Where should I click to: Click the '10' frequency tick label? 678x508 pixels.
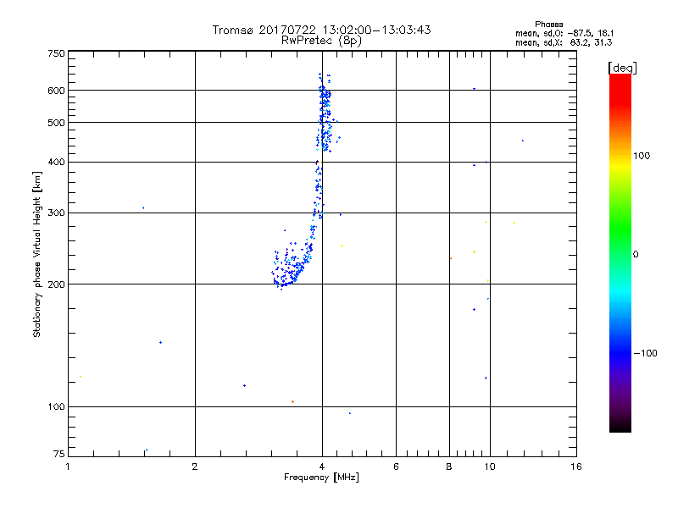[490, 467]
